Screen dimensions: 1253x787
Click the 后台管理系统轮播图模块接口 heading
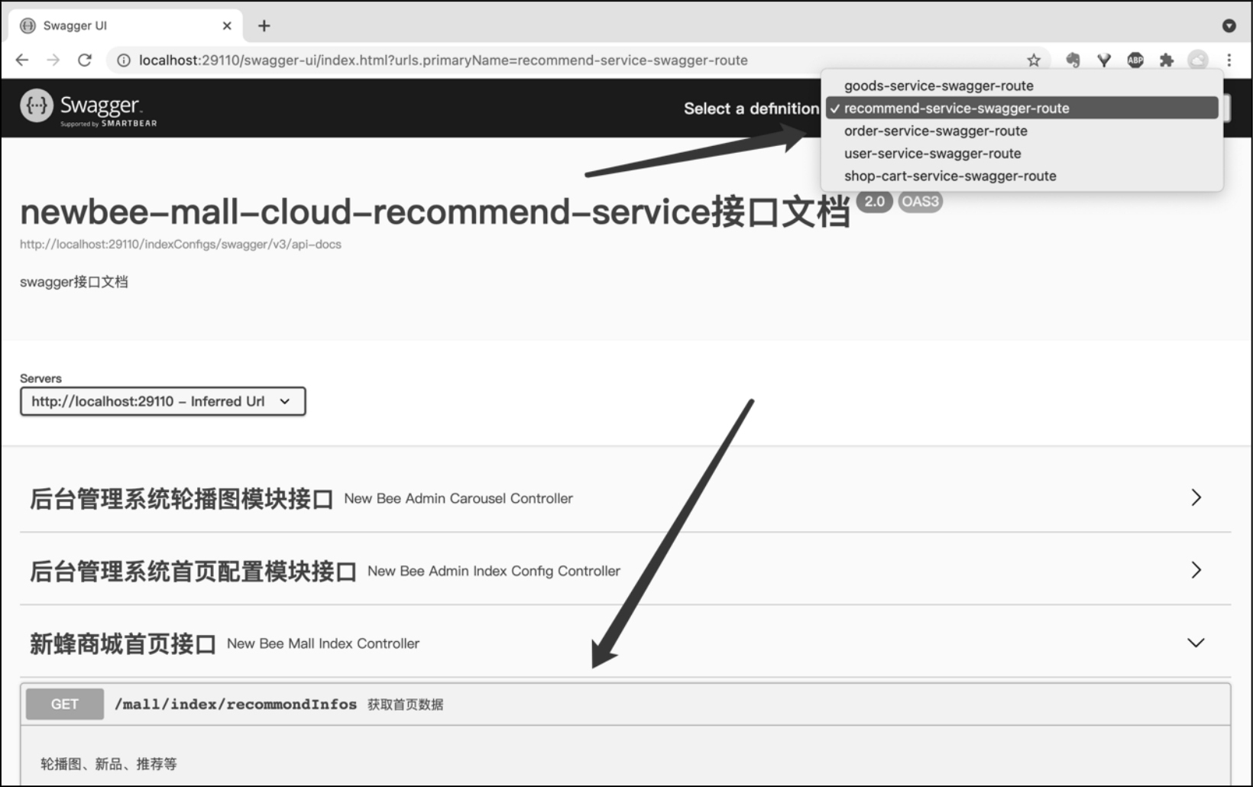[182, 499]
